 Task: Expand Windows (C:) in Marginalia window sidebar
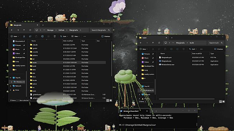point(12,82)
